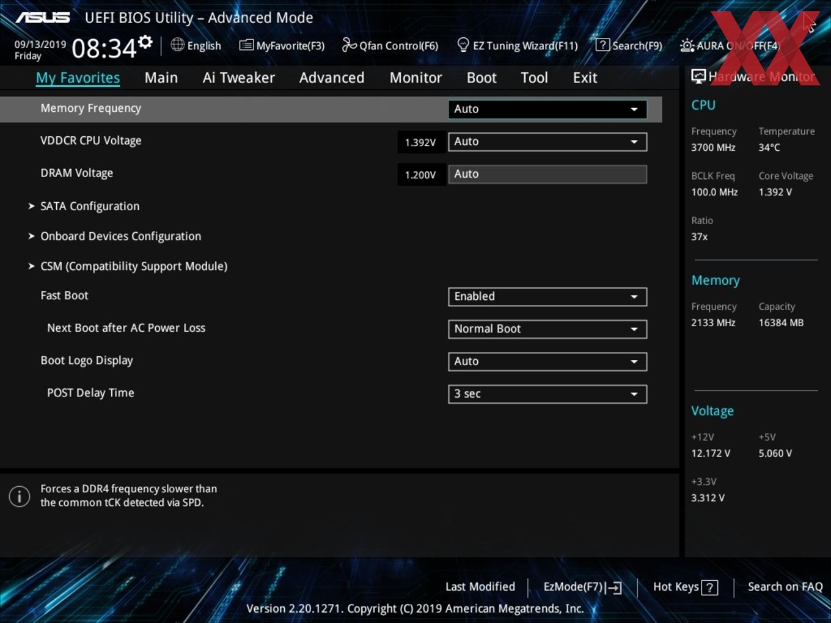Open Fast Boot dropdown
The image size is (831, 623).
coord(547,297)
